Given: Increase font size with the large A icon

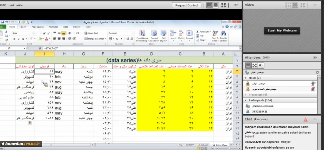Looking at the screenshot, I should click(x=44, y=33).
